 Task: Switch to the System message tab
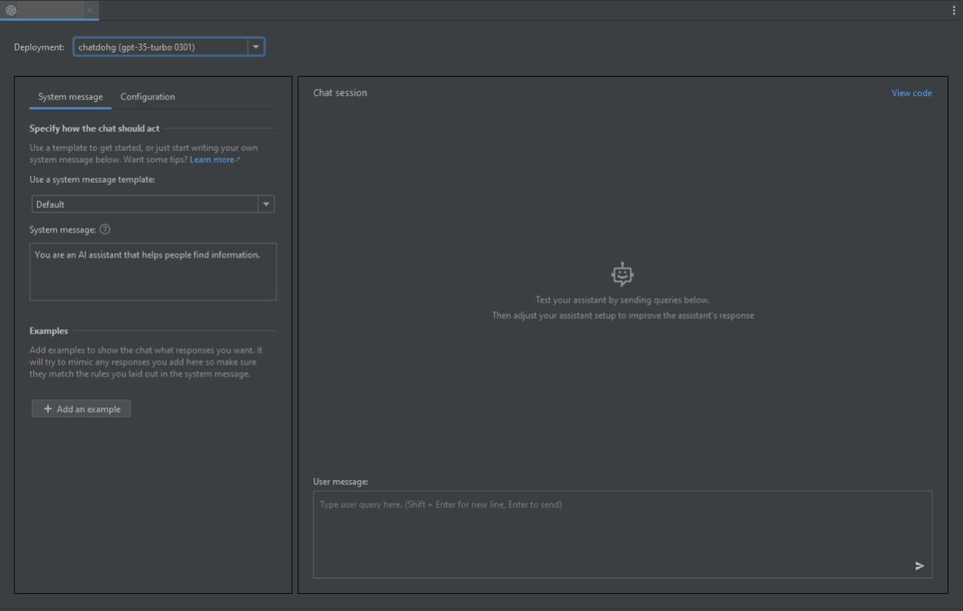(x=71, y=97)
